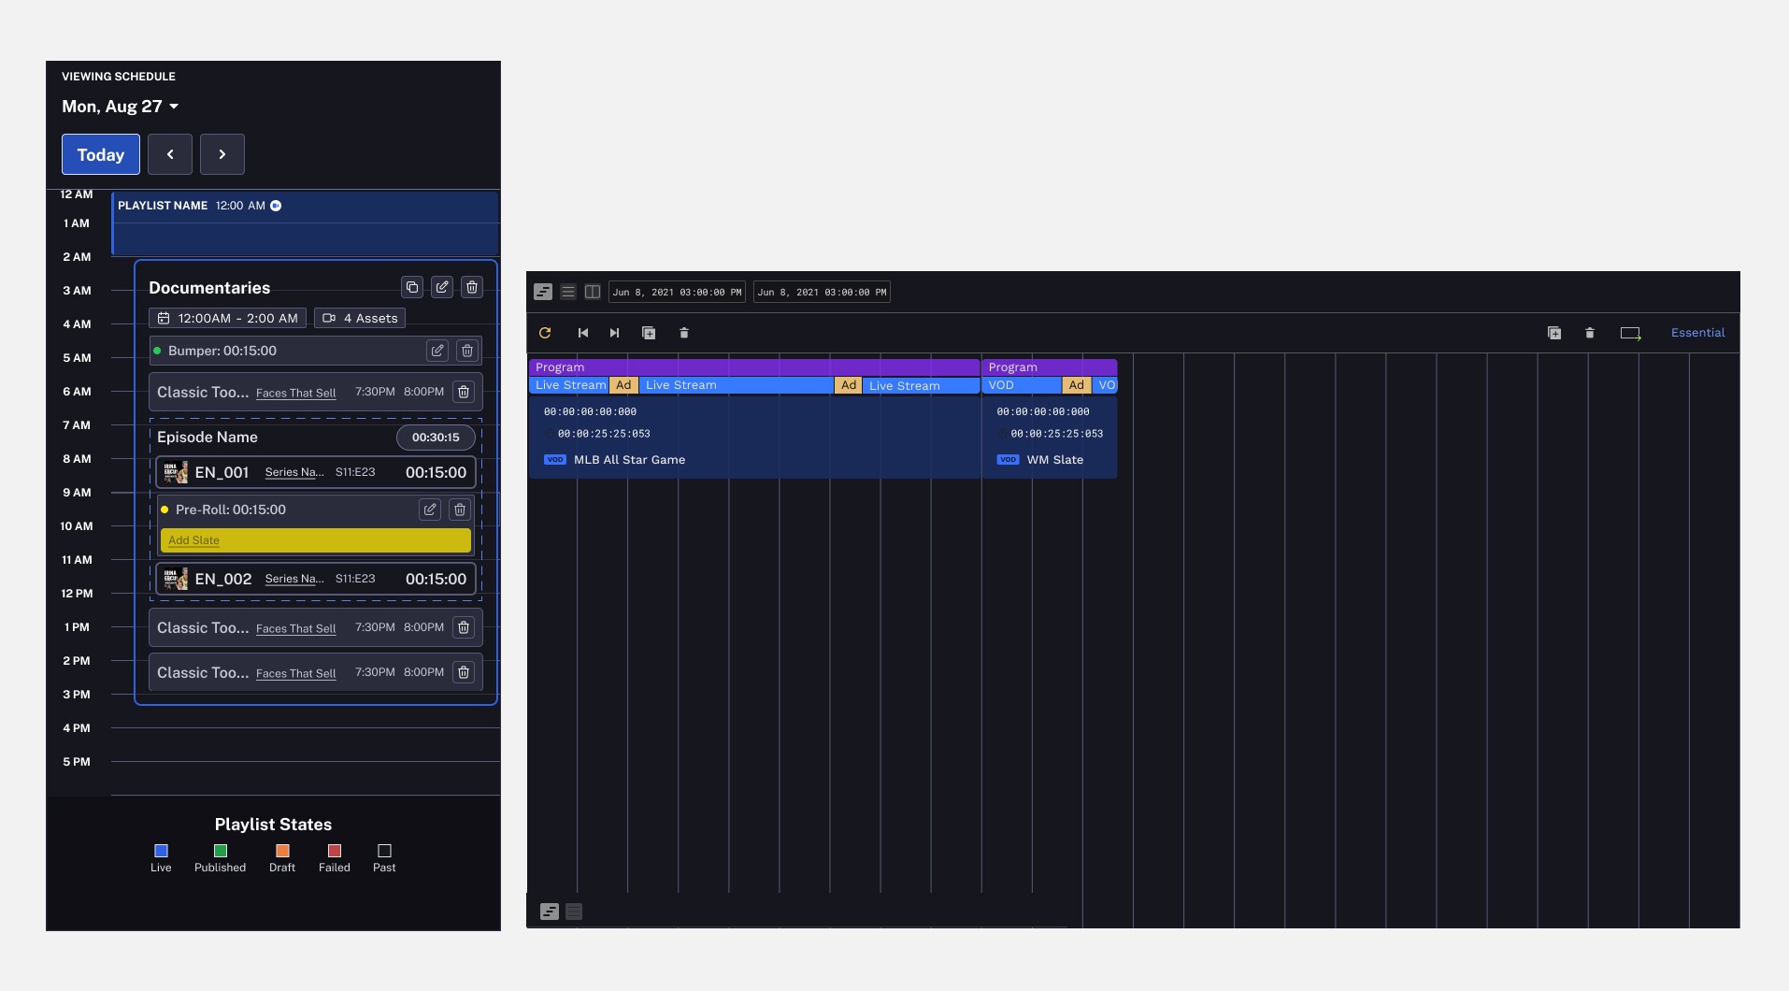Open the Mon, Aug 27 date dropdown

[121, 107]
